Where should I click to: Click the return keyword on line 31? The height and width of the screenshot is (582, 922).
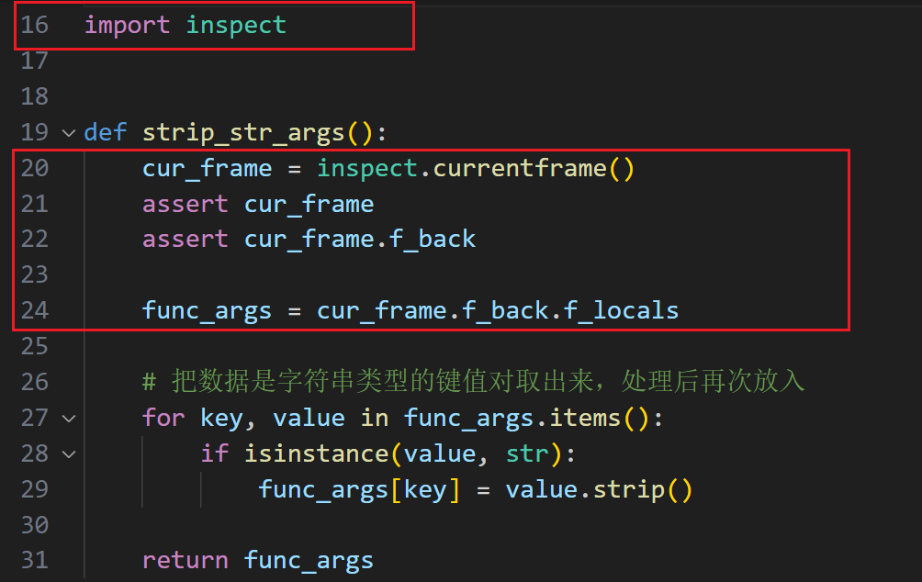[185, 560]
